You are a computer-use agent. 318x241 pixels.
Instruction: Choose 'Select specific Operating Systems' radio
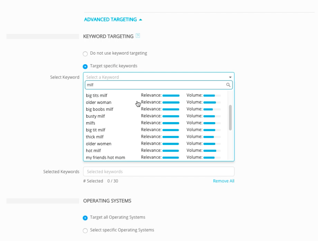click(85, 231)
